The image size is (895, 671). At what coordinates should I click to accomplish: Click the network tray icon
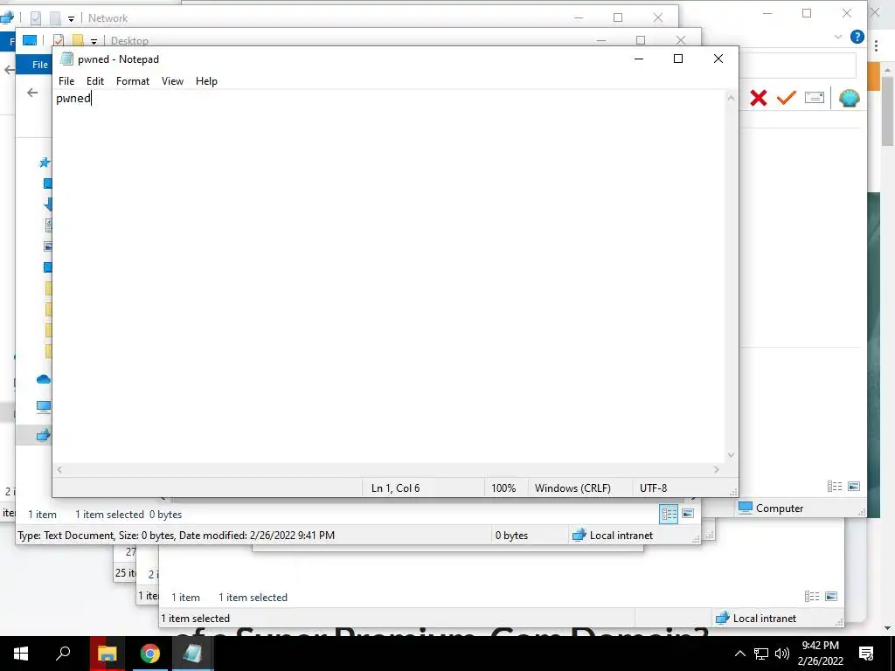point(761,654)
